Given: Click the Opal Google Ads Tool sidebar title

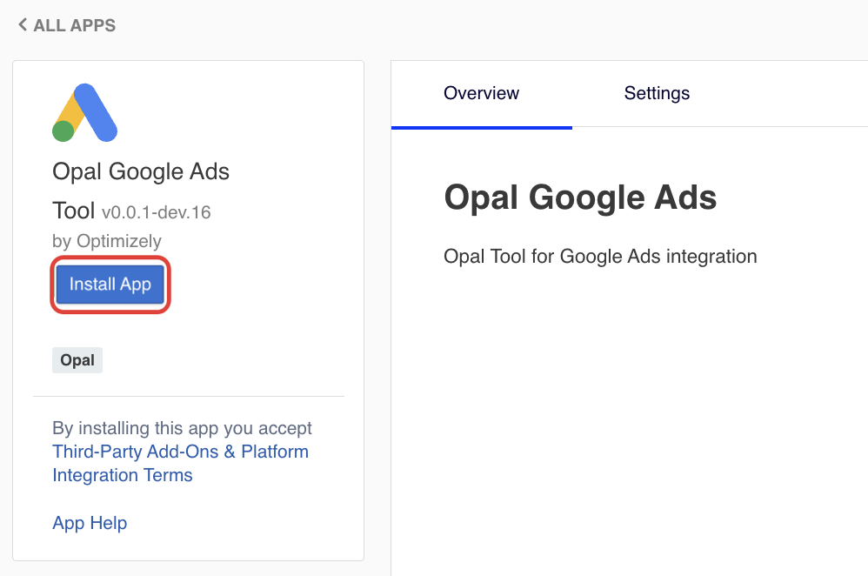Looking at the screenshot, I should [141, 171].
